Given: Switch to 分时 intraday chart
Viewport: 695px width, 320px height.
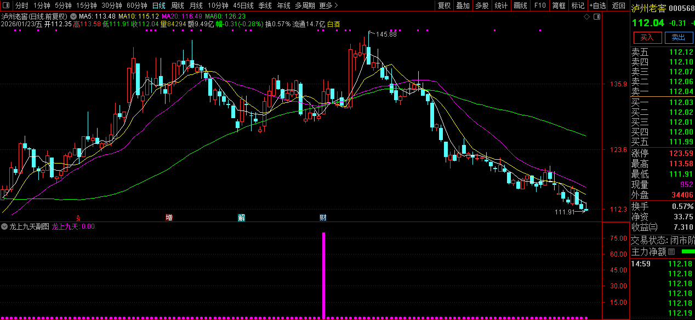Looking at the screenshot, I should [21, 5].
